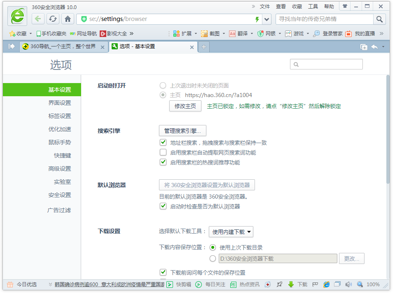
Task: Uncheck 地址栏搜索 consistency checkbox
Action: coord(163,143)
